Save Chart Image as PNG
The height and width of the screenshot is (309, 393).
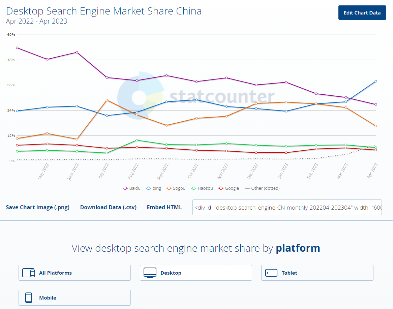38,207
